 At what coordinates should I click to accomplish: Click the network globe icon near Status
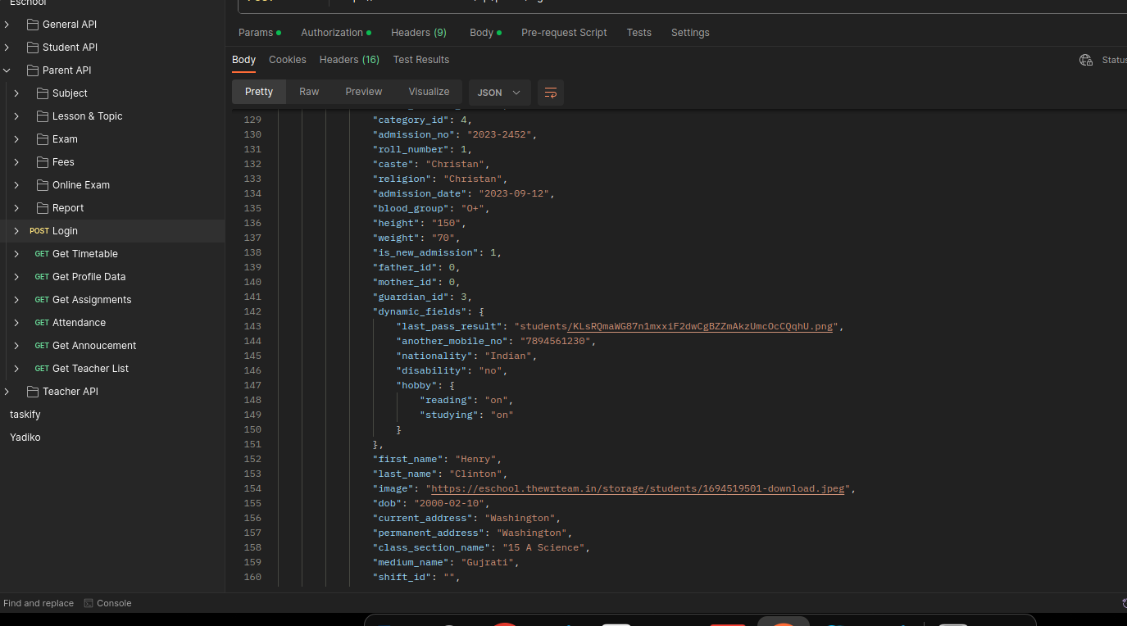coord(1086,60)
